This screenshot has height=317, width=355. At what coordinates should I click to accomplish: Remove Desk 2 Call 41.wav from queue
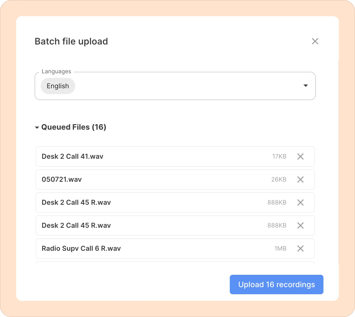coord(300,156)
